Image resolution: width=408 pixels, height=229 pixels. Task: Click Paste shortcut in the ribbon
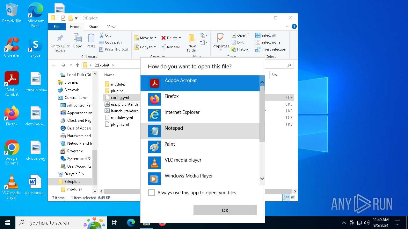pos(113,49)
